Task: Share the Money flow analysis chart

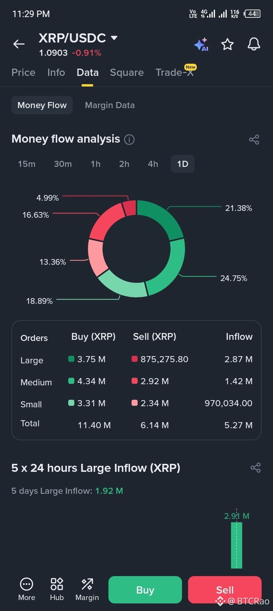Action: [x=254, y=140]
